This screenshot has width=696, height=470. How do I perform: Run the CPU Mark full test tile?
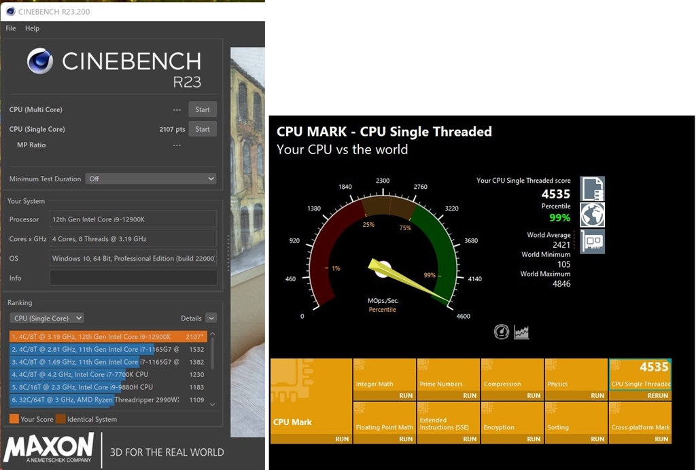pos(311,401)
